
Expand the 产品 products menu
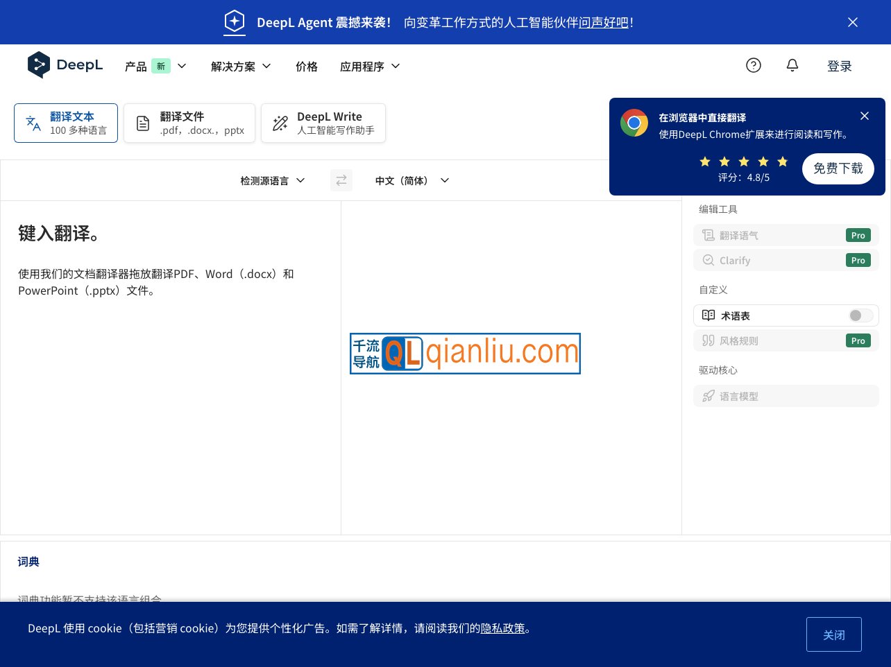click(x=155, y=66)
